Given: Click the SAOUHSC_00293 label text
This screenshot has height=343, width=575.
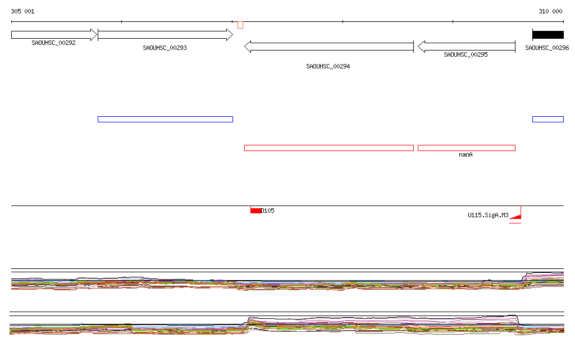Looking at the screenshot, I should [165, 48].
